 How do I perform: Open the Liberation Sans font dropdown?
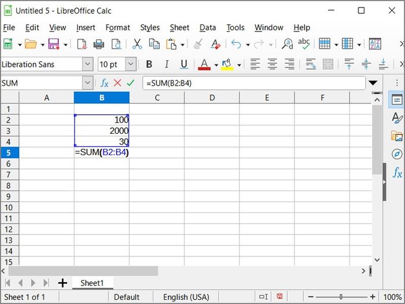point(87,64)
